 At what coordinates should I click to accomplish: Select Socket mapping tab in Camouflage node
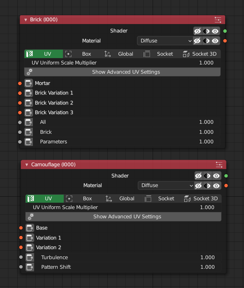click(x=162, y=199)
